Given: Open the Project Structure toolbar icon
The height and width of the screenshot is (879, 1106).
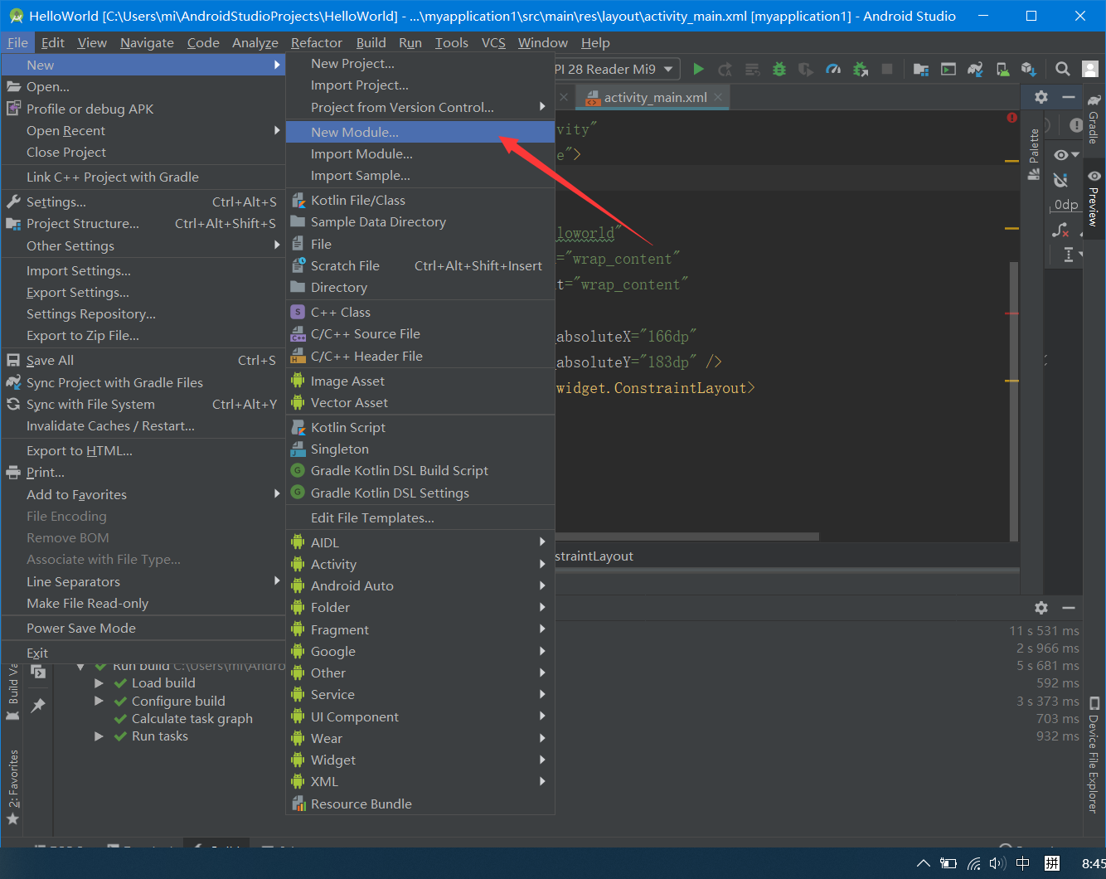Looking at the screenshot, I should (x=921, y=69).
